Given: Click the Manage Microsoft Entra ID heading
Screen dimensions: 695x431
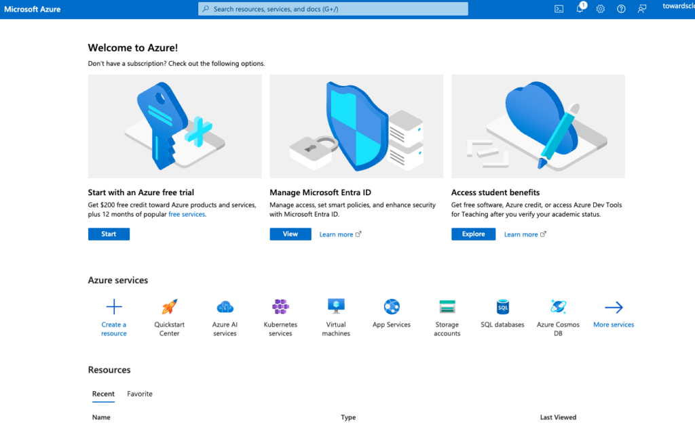Looking at the screenshot, I should point(320,192).
